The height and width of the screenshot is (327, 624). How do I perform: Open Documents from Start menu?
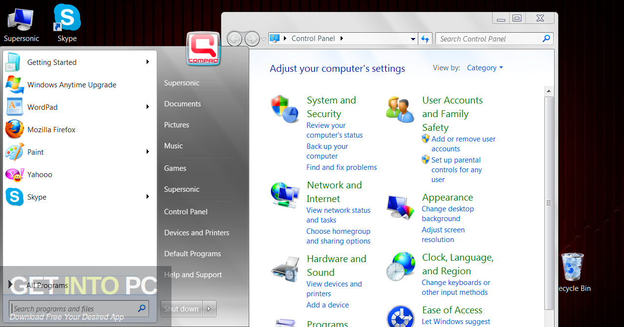(182, 103)
